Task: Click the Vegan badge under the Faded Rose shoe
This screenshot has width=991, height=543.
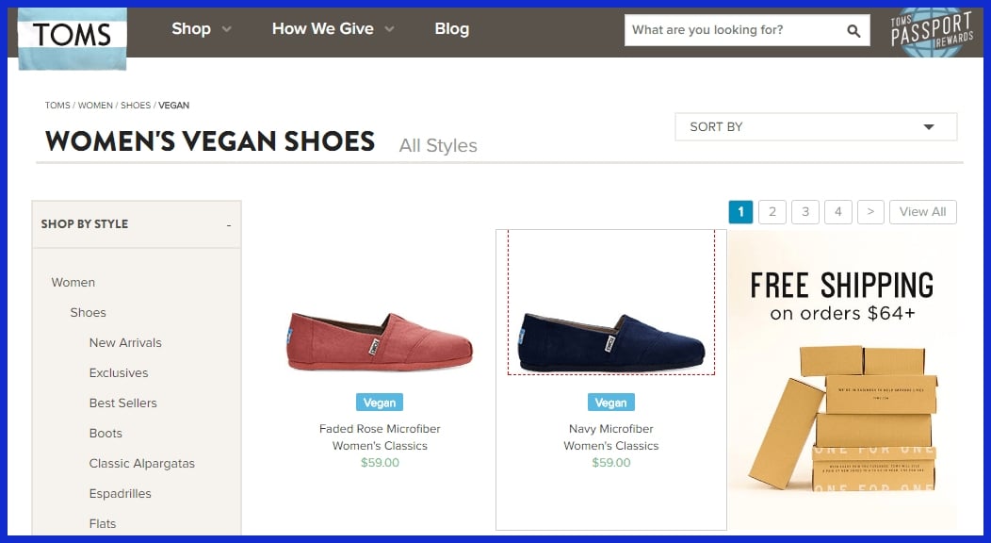Action: coord(379,402)
